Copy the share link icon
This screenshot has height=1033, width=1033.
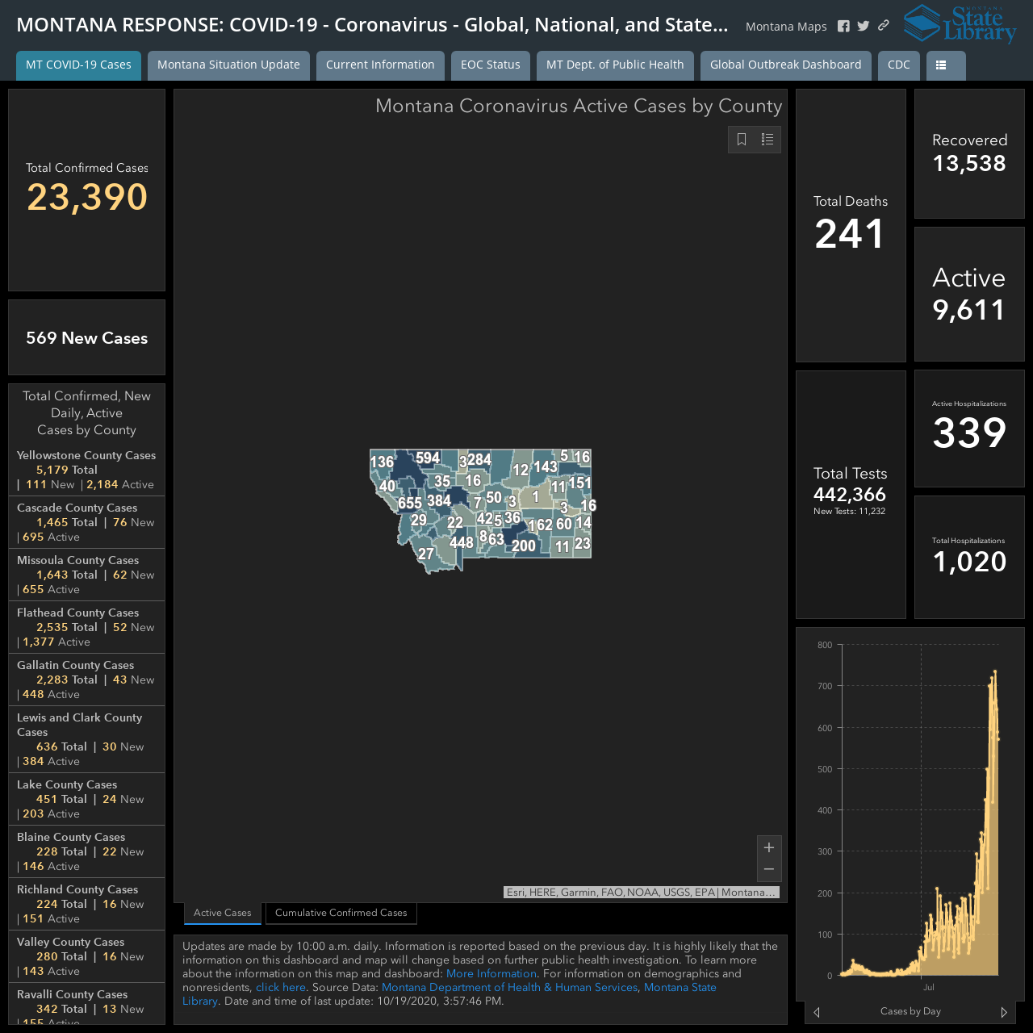884,26
